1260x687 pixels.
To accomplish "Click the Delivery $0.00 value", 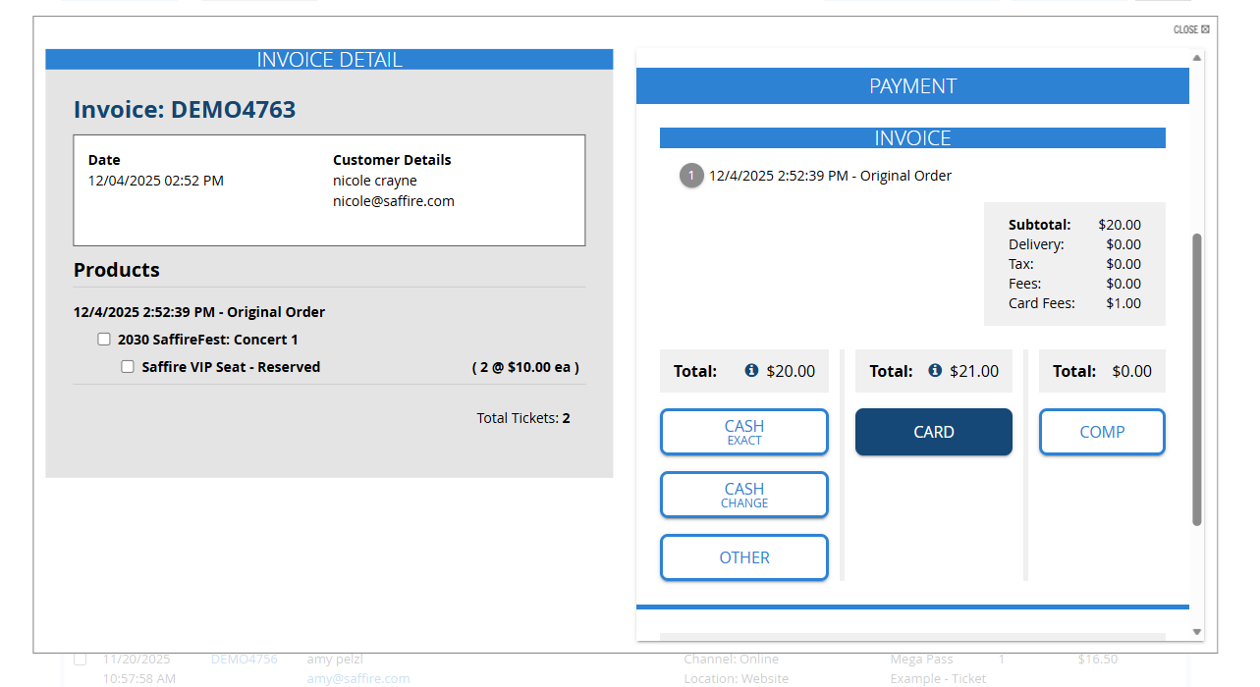I will [1123, 244].
